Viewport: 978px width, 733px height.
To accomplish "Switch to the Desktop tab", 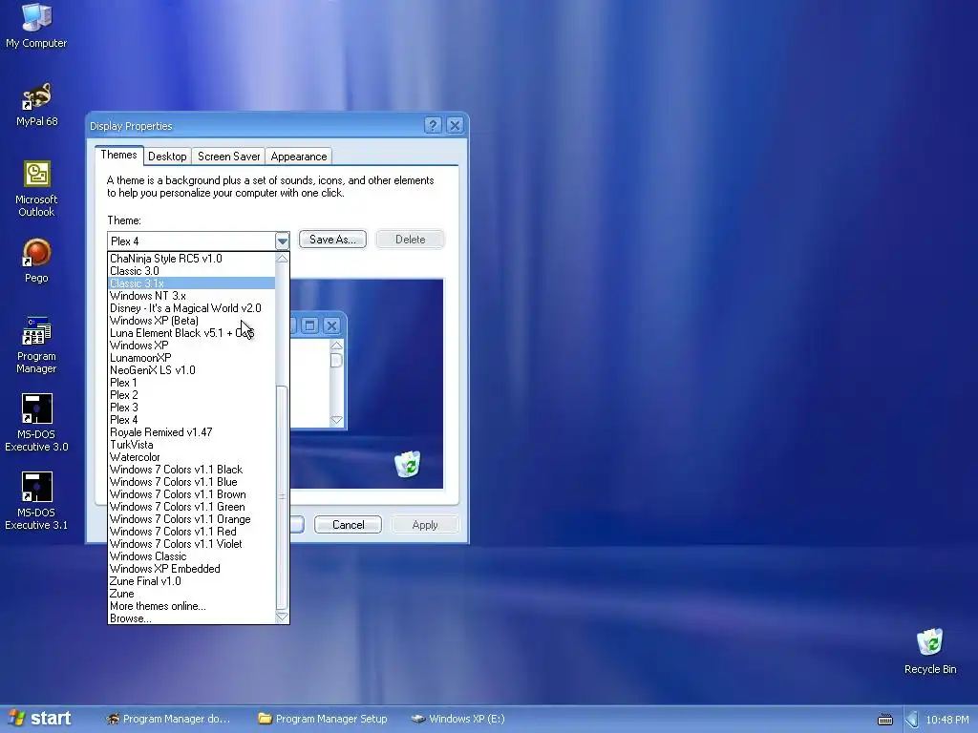I will point(167,157).
